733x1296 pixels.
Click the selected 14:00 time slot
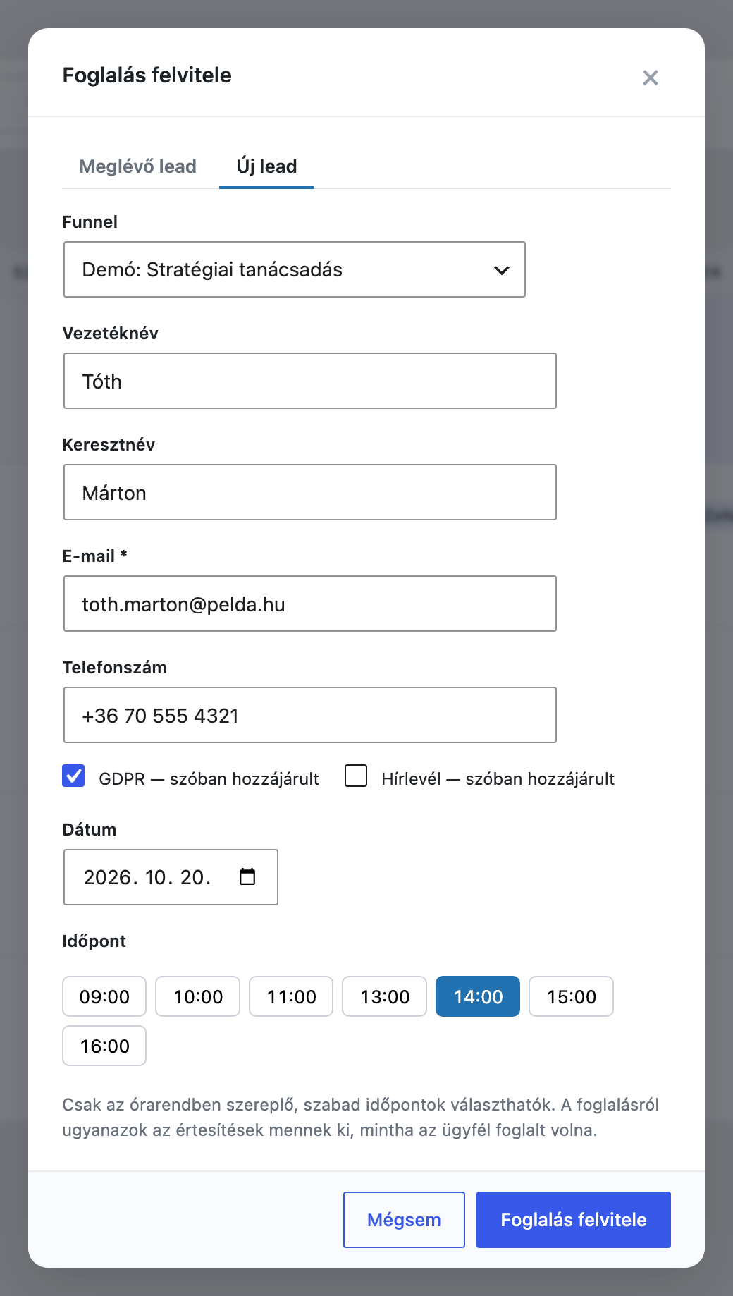478,996
